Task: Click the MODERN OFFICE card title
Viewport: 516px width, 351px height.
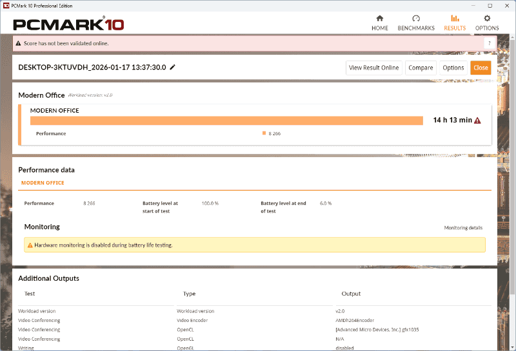Action: [55, 110]
